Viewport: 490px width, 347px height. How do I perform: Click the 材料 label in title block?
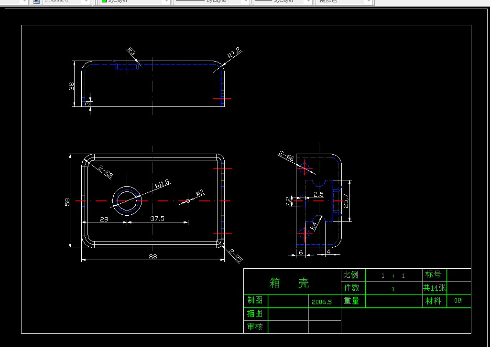coord(433,301)
